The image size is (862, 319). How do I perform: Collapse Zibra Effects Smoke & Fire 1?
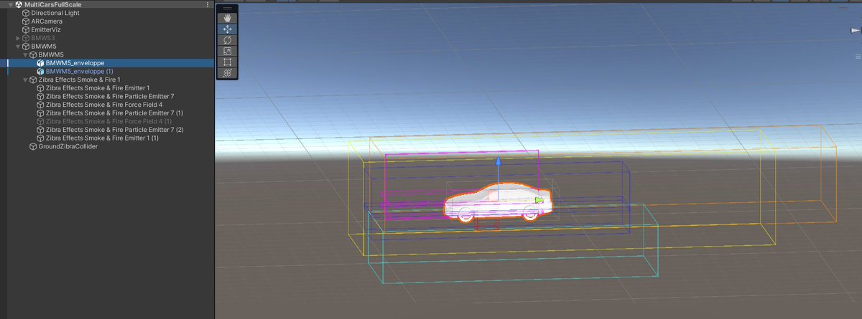(25, 80)
